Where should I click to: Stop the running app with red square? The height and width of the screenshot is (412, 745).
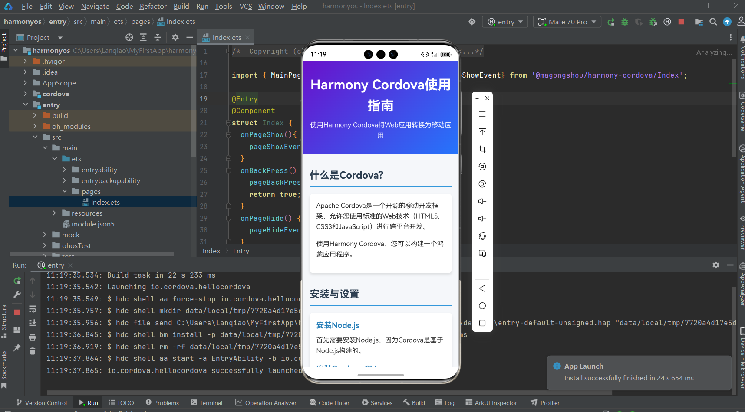point(681,22)
